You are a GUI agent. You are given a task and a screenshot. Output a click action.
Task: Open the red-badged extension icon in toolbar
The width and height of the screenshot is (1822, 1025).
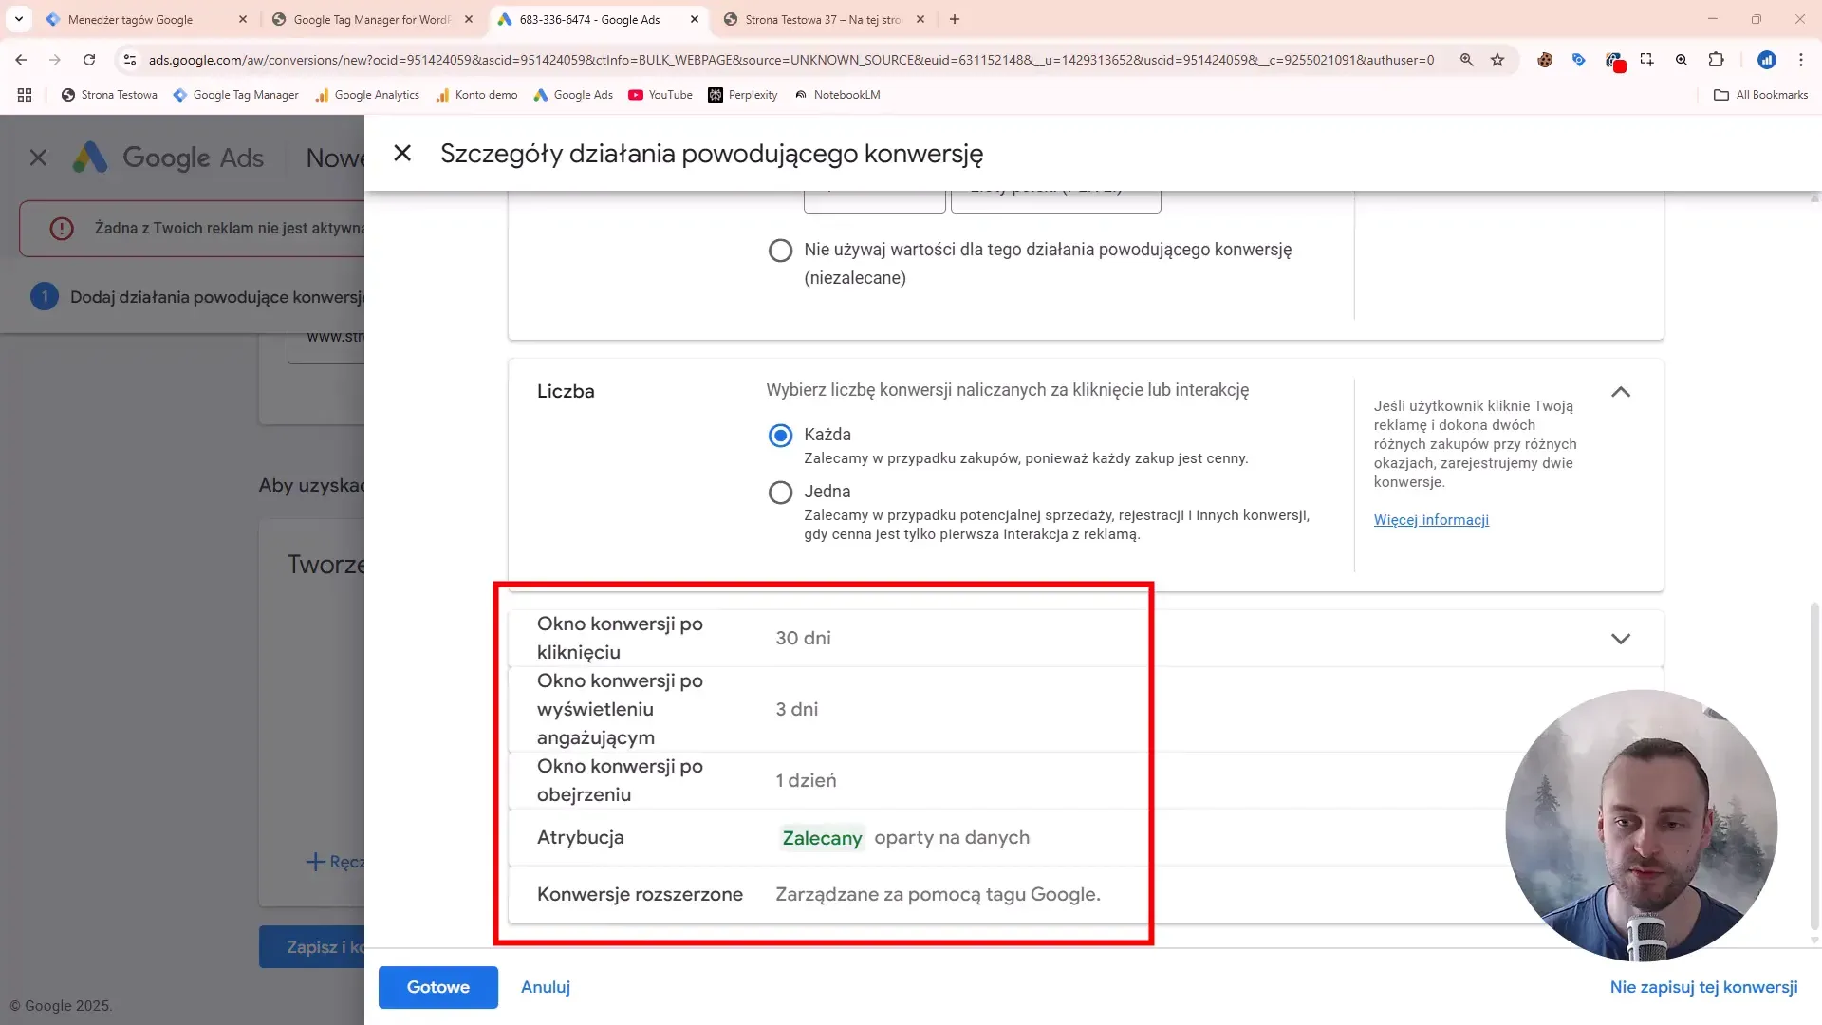point(1614,61)
